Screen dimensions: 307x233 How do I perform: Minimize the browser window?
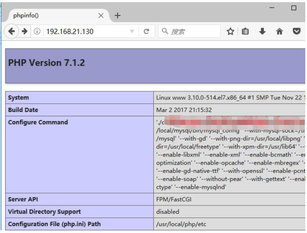[272, 8]
